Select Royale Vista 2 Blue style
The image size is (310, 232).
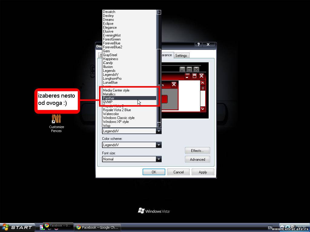click(117, 110)
